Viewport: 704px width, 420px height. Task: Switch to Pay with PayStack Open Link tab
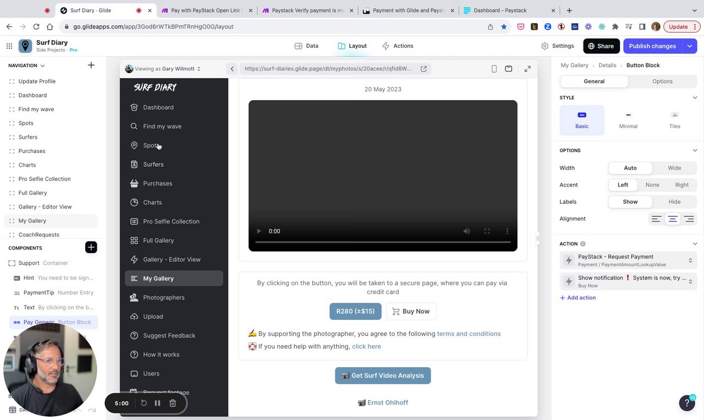click(207, 10)
